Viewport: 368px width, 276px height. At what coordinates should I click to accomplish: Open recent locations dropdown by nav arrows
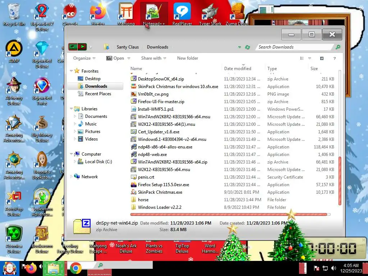(x=91, y=47)
